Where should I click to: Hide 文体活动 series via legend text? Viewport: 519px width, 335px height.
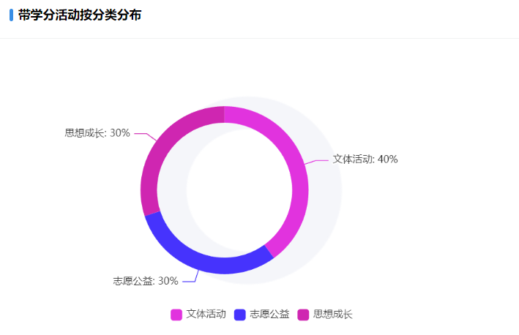click(206, 315)
